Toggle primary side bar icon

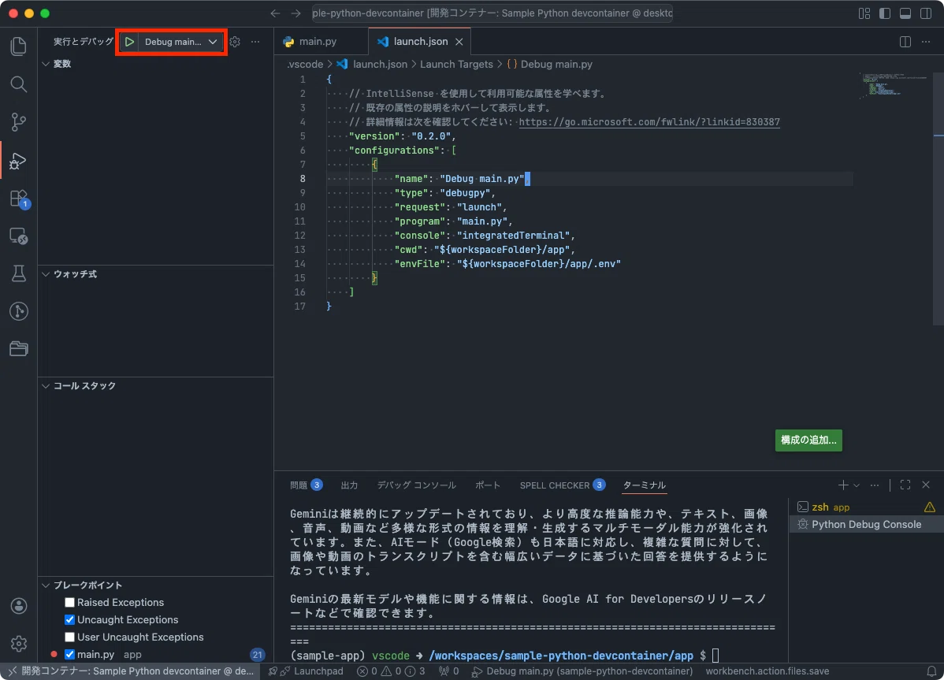[x=885, y=13]
